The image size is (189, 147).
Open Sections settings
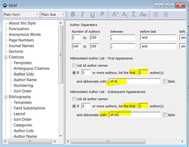[16, 51]
